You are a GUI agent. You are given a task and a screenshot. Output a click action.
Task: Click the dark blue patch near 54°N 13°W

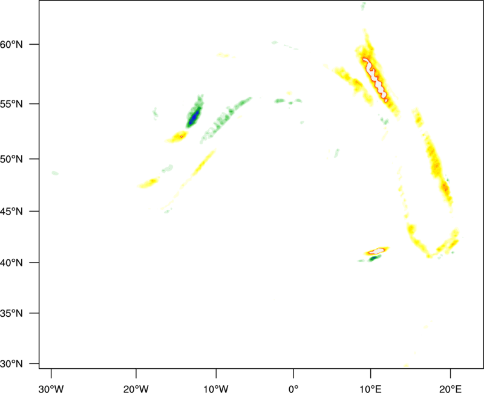194,117
